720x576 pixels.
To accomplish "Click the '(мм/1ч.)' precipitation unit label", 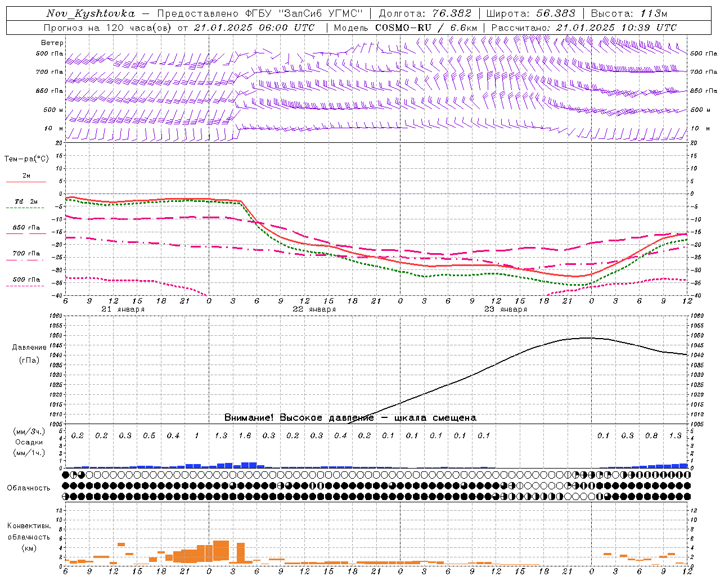I will coord(29,452).
